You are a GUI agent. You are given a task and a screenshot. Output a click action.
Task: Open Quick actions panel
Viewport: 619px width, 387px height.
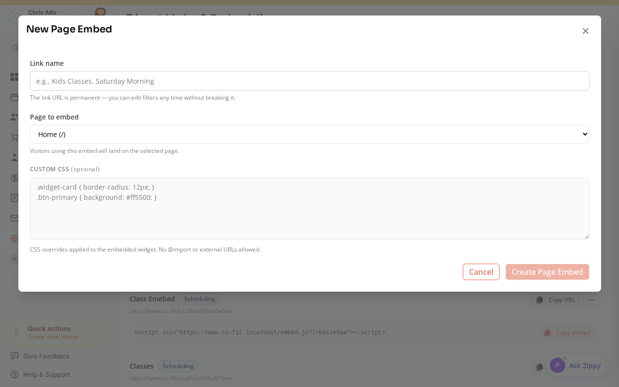(x=55, y=332)
